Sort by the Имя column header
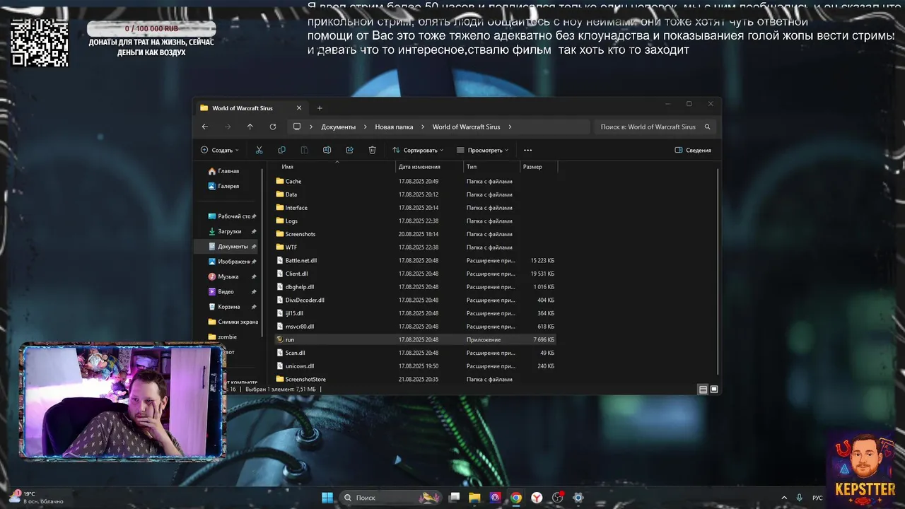Viewport: 905px width, 509px height. tap(287, 167)
